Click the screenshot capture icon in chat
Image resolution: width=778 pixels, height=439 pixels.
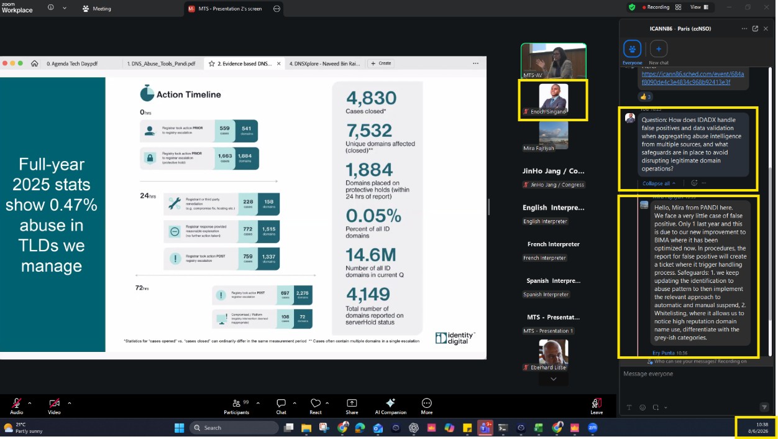pyautogui.click(x=656, y=408)
